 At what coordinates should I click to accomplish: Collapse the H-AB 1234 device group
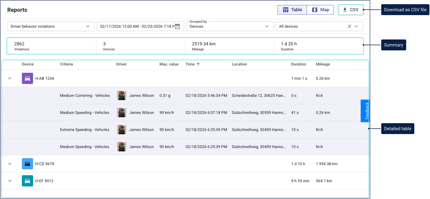tap(10, 78)
